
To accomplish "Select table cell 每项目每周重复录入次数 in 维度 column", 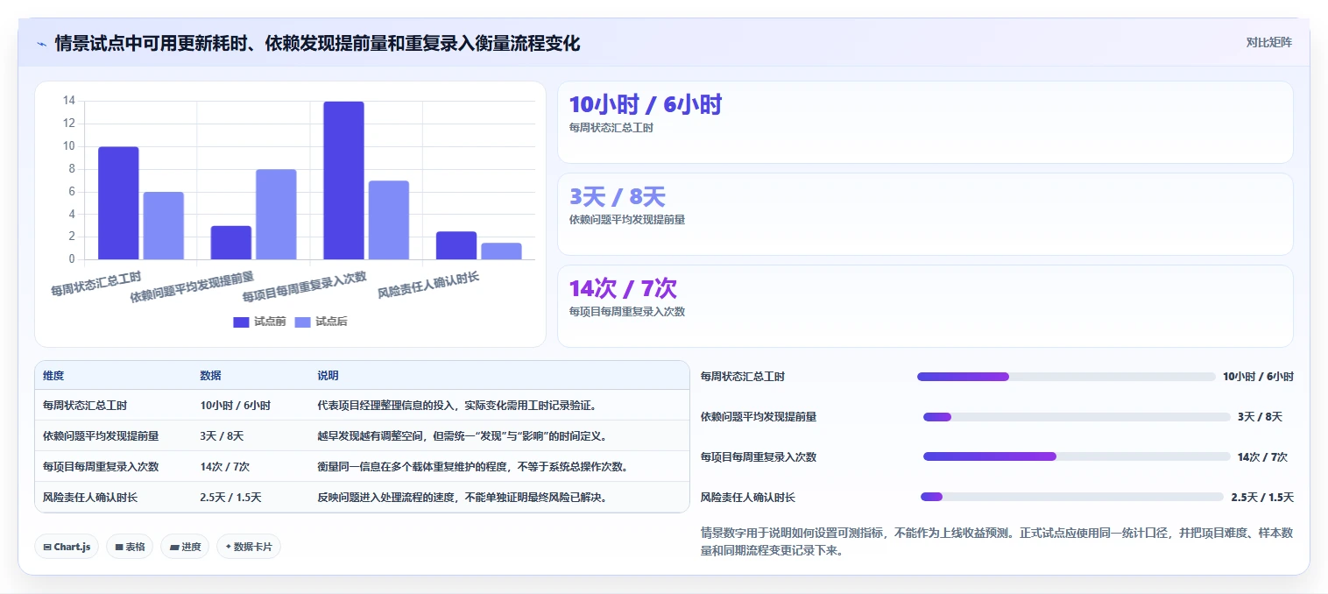I will click(x=101, y=466).
